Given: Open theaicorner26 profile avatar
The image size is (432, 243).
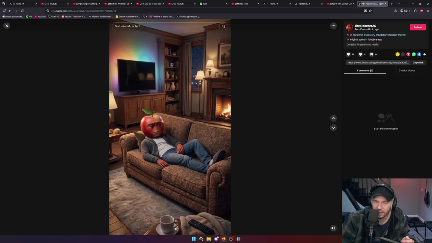Looking at the screenshot, I should click(x=350, y=27).
